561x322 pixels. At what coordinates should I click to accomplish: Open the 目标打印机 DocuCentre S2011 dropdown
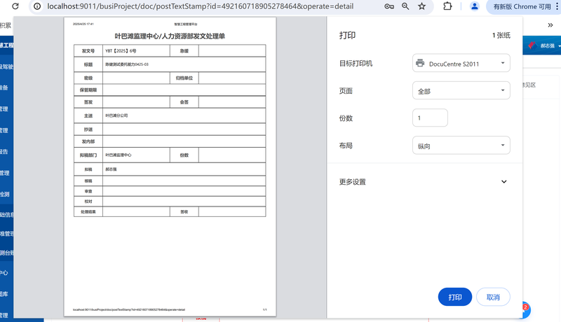(461, 63)
